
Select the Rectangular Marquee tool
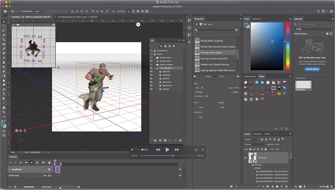tap(4, 26)
